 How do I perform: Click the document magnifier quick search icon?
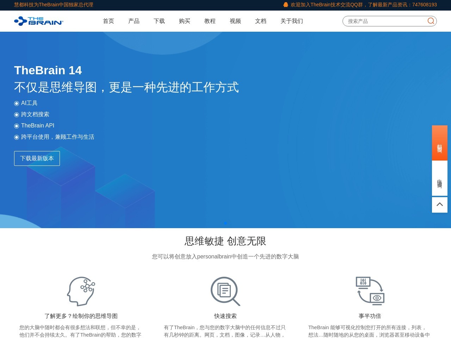click(225, 291)
